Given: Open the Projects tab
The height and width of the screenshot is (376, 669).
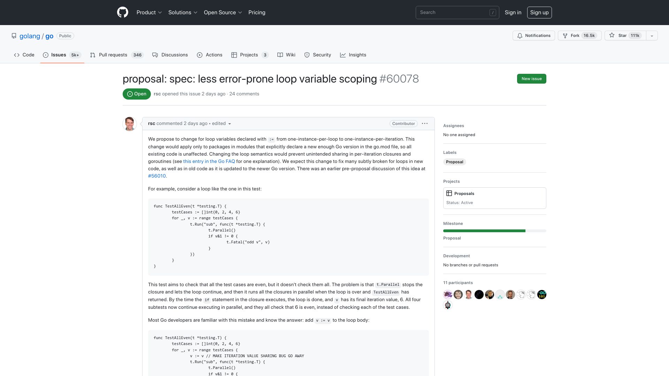Looking at the screenshot, I should click(250, 55).
